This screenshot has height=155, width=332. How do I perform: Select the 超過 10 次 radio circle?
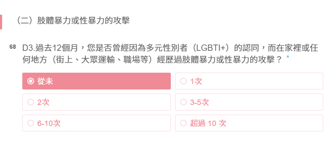pos(183,123)
